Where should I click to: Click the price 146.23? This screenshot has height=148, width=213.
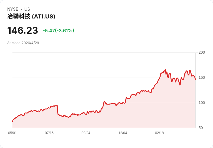pyautogui.click(x=23, y=30)
